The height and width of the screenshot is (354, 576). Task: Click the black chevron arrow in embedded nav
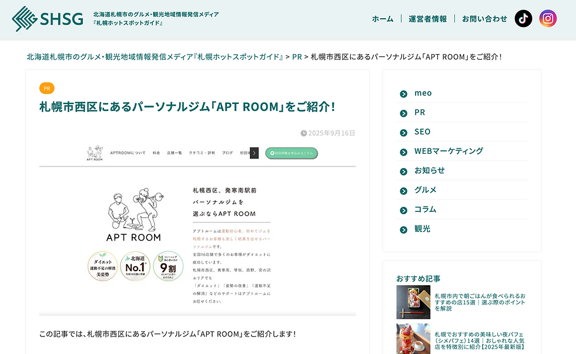click(x=254, y=153)
